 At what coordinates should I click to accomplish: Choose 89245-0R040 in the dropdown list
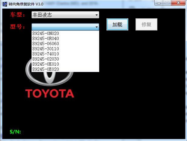pyautogui.click(x=46, y=39)
